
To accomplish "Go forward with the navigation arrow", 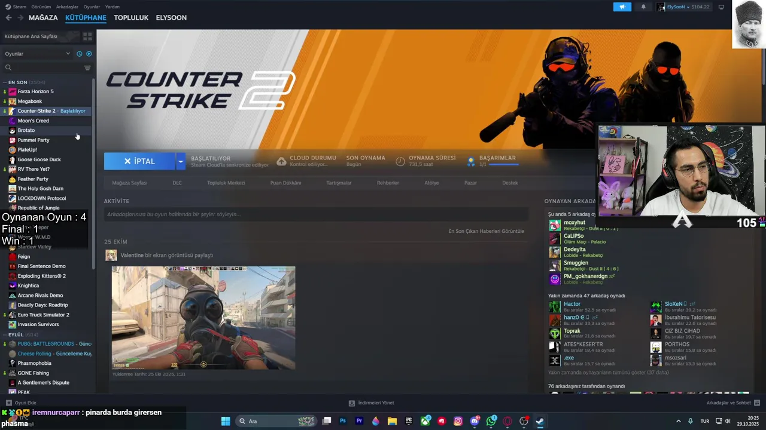I will click(x=20, y=18).
